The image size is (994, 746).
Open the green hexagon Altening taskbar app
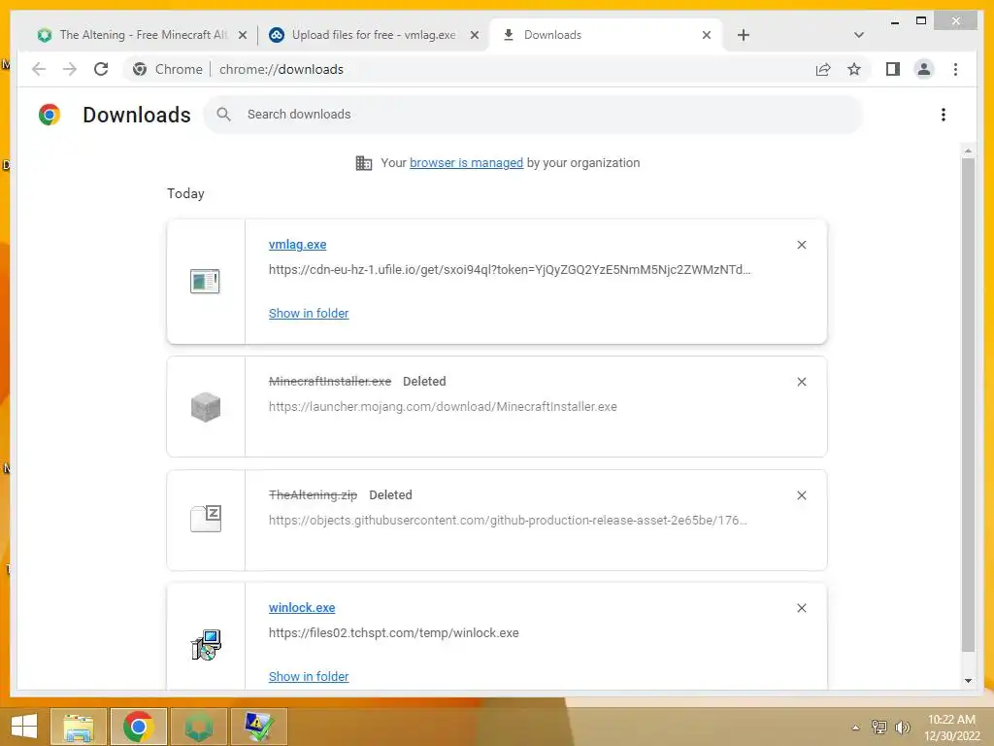click(199, 727)
